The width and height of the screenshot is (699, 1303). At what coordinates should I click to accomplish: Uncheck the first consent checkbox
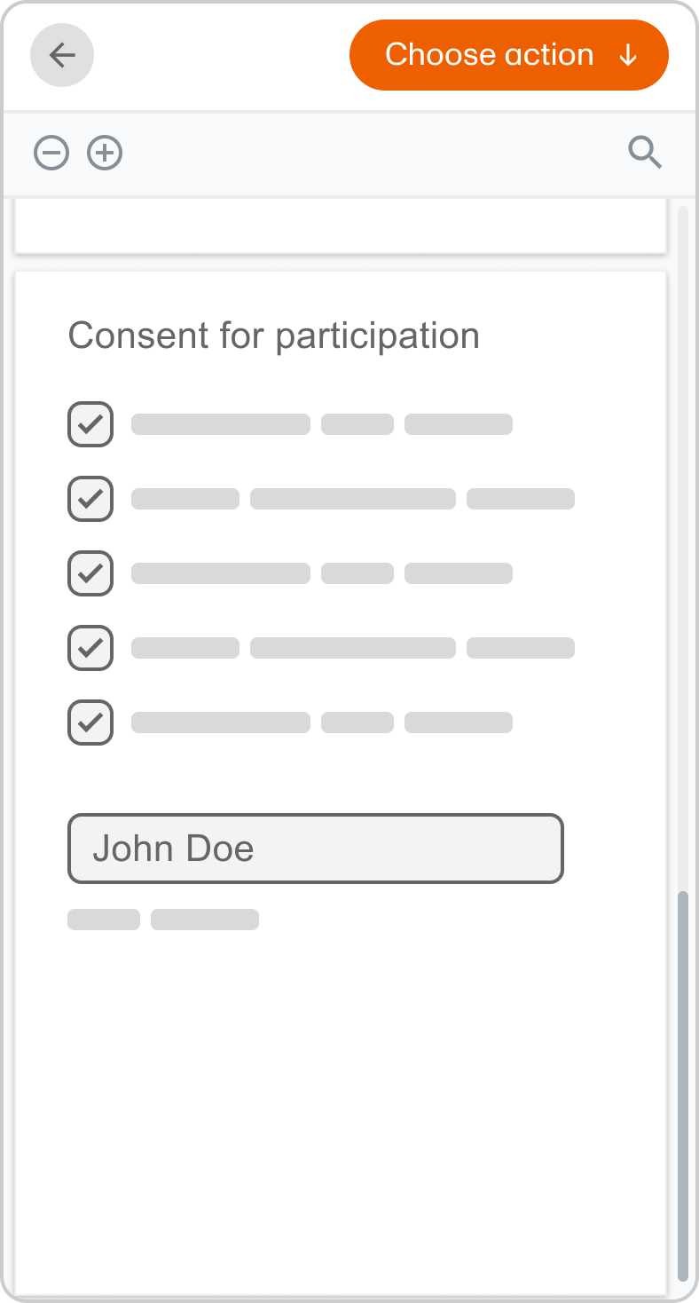(90, 424)
